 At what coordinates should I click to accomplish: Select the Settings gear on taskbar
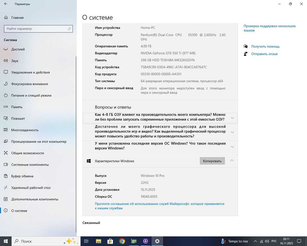[x=157, y=241]
